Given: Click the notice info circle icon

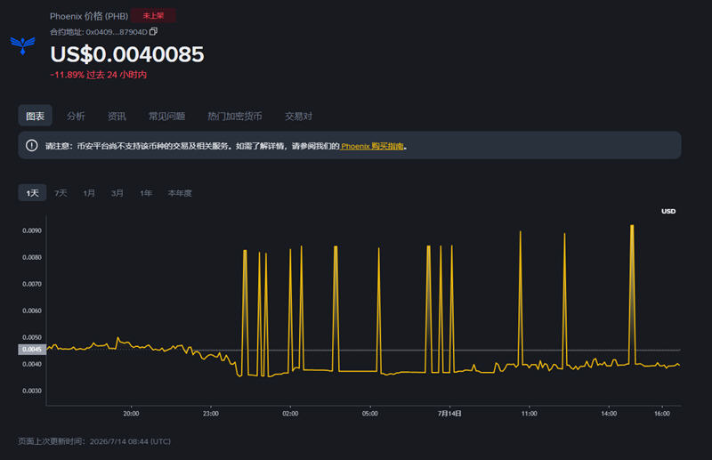Looking at the screenshot, I should (31, 146).
